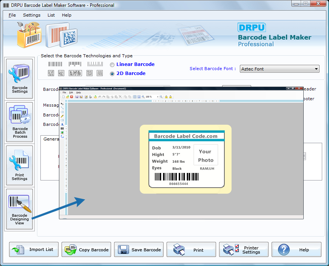Select the Pencil drawing tool
The height and width of the screenshot is (266, 329).
pos(62,116)
